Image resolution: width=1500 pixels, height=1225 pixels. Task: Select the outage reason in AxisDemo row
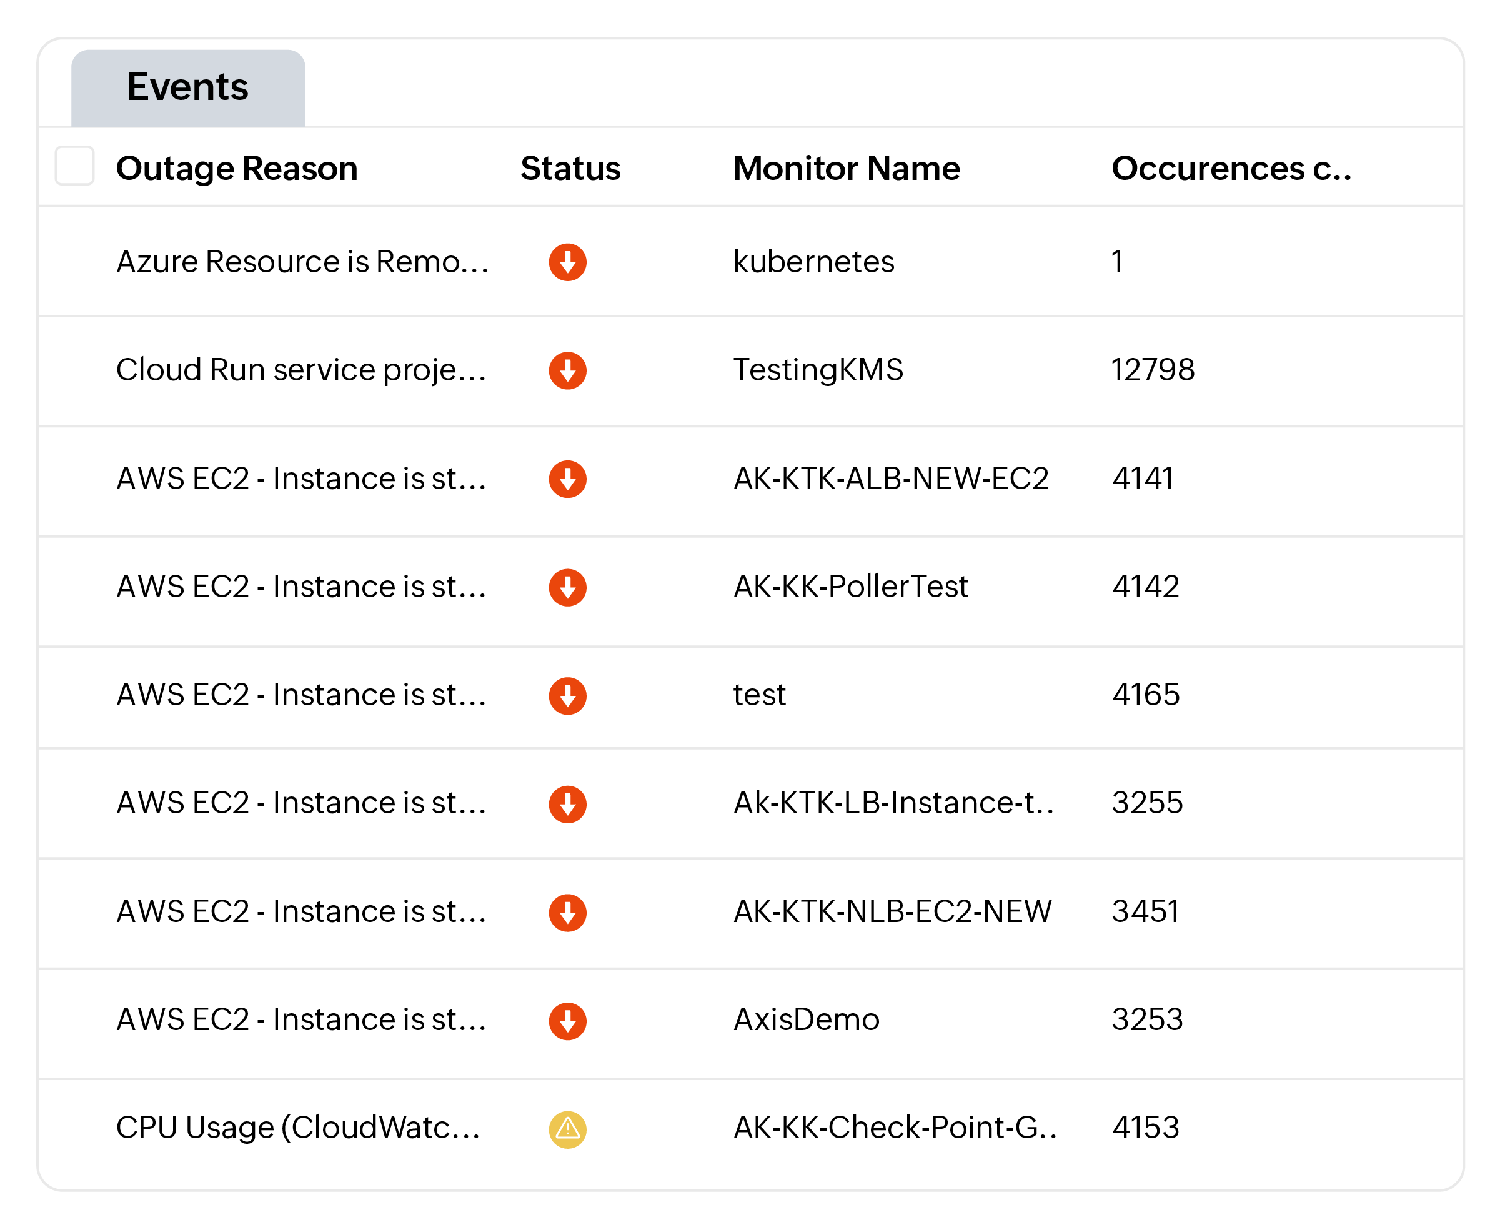301,1019
